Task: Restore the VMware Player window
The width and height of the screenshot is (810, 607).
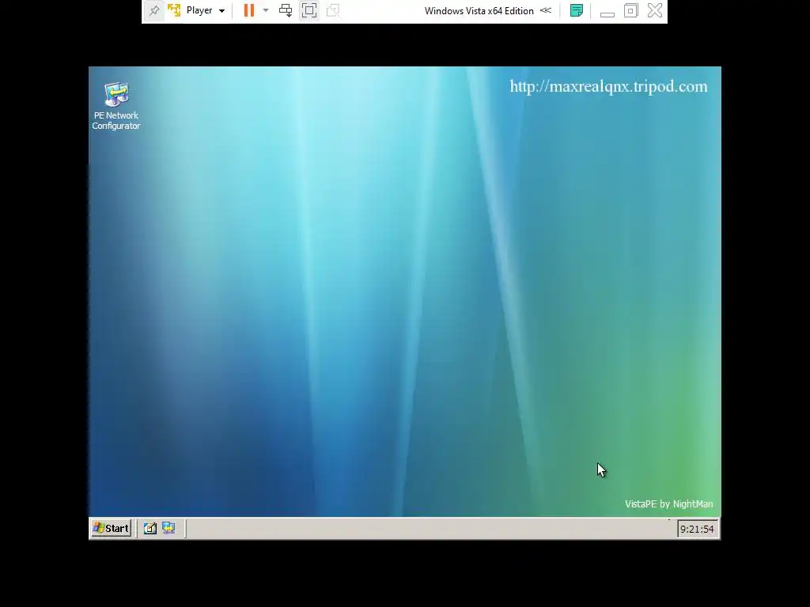Action: pos(630,10)
